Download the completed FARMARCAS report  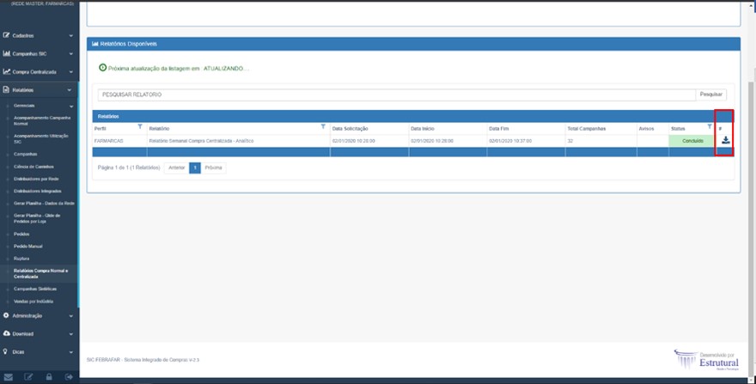tap(725, 140)
